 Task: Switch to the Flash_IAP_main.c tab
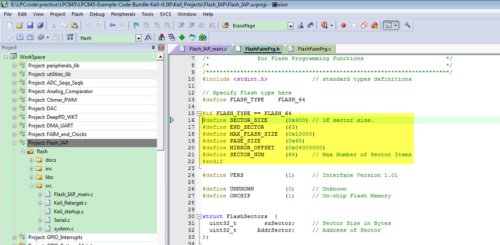(x=207, y=49)
